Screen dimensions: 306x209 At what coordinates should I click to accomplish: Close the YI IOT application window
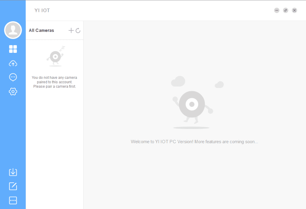(294, 10)
